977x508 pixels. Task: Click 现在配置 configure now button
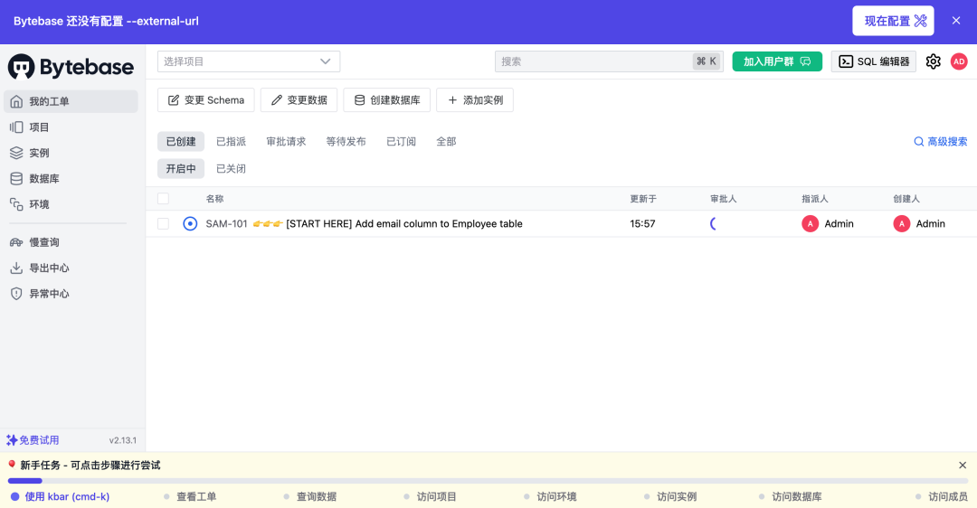pos(893,21)
